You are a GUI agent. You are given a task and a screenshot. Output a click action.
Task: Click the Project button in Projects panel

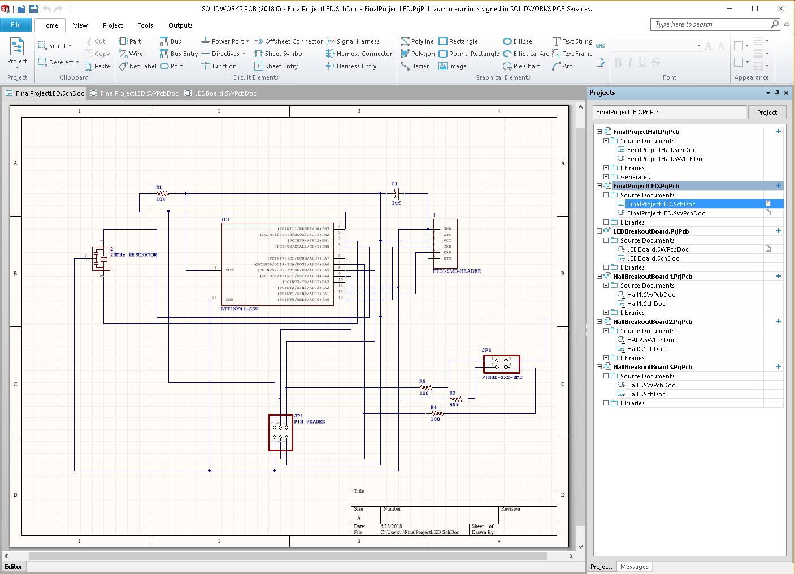point(766,113)
